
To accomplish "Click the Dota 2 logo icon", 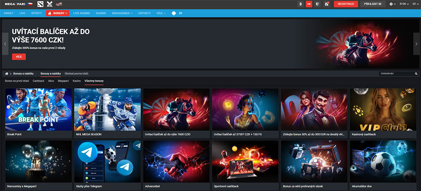I will 40,4.
